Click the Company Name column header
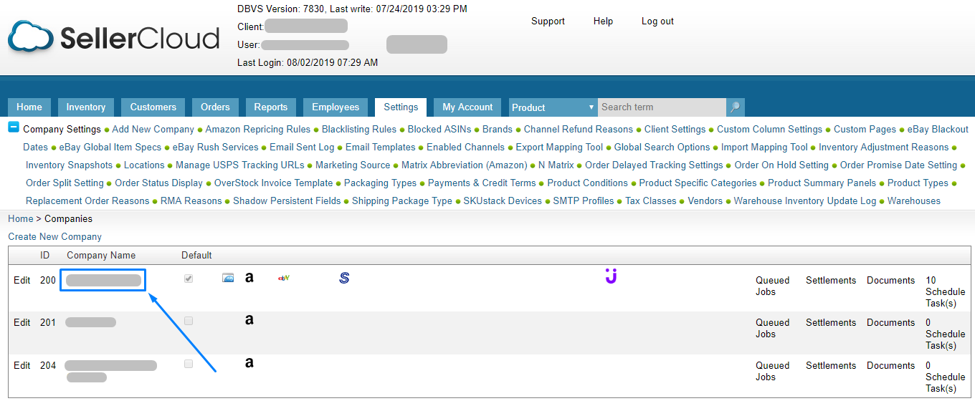 point(101,256)
